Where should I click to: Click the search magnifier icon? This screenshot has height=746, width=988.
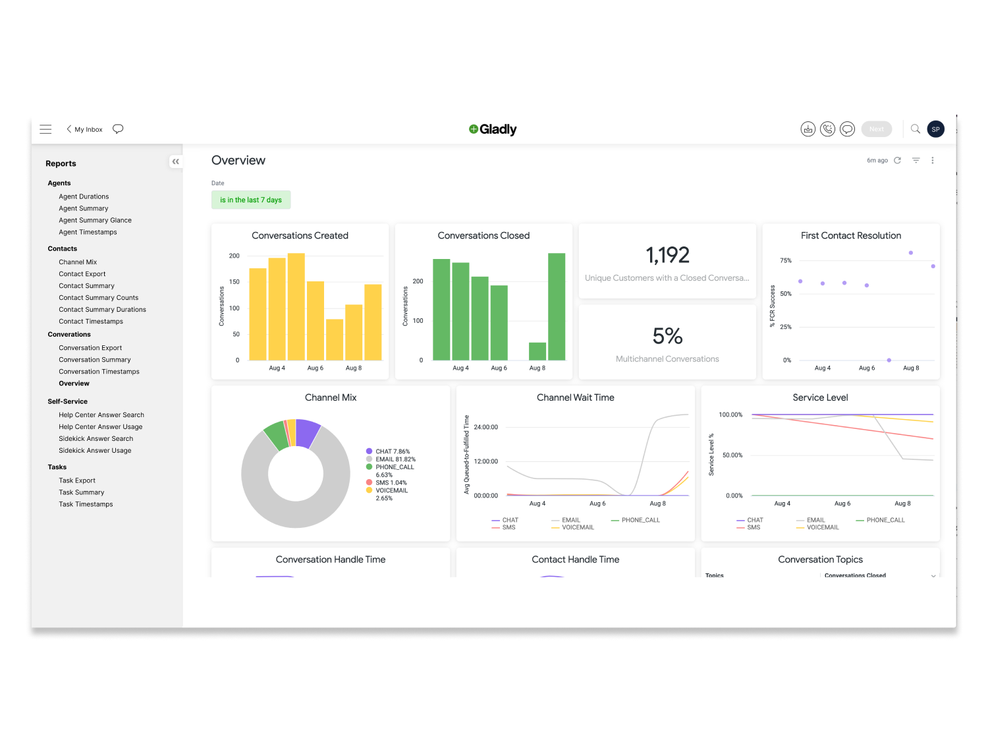click(x=916, y=129)
